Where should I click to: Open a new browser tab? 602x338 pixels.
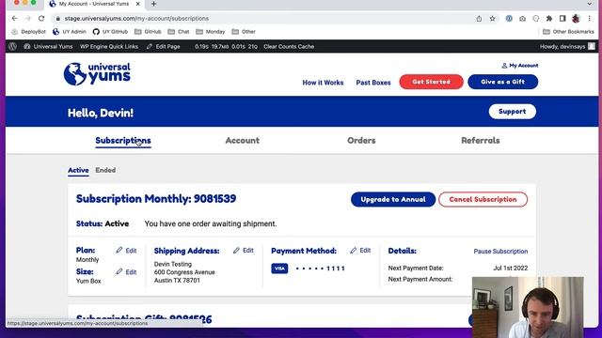tap(153, 4)
